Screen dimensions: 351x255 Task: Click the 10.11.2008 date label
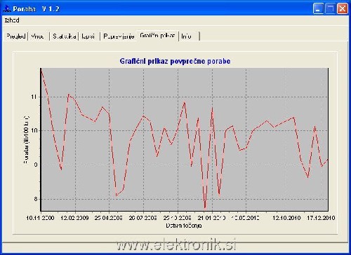pos(40,218)
